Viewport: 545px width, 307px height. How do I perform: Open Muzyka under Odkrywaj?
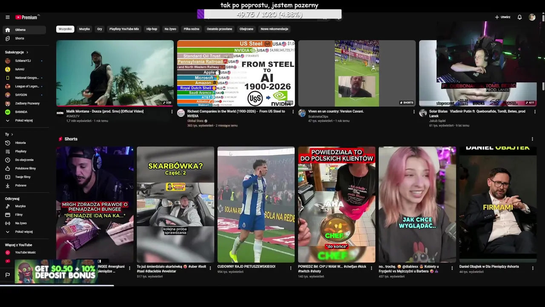coord(23,206)
